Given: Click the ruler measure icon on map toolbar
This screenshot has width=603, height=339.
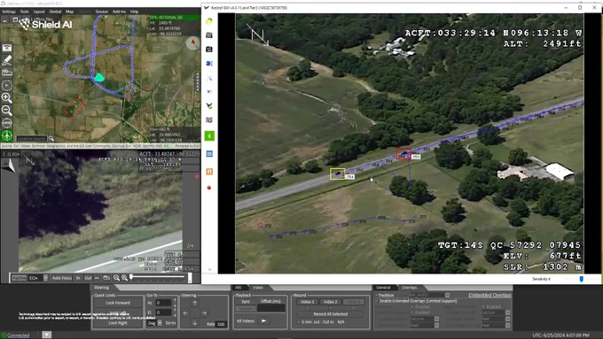Looking at the screenshot, I should (7, 73).
